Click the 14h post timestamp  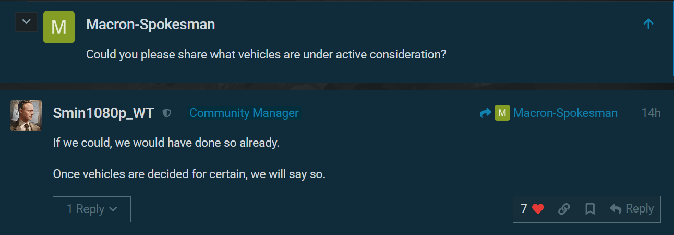pos(651,113)
